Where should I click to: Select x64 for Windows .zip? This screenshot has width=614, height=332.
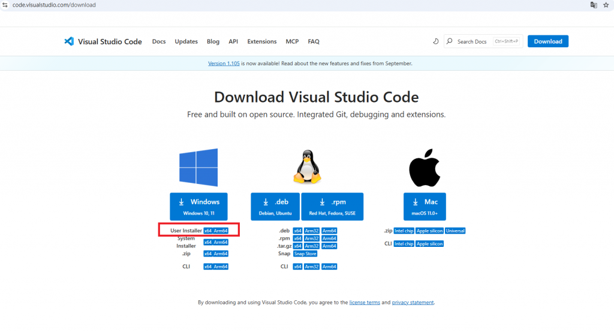(208, 253)
